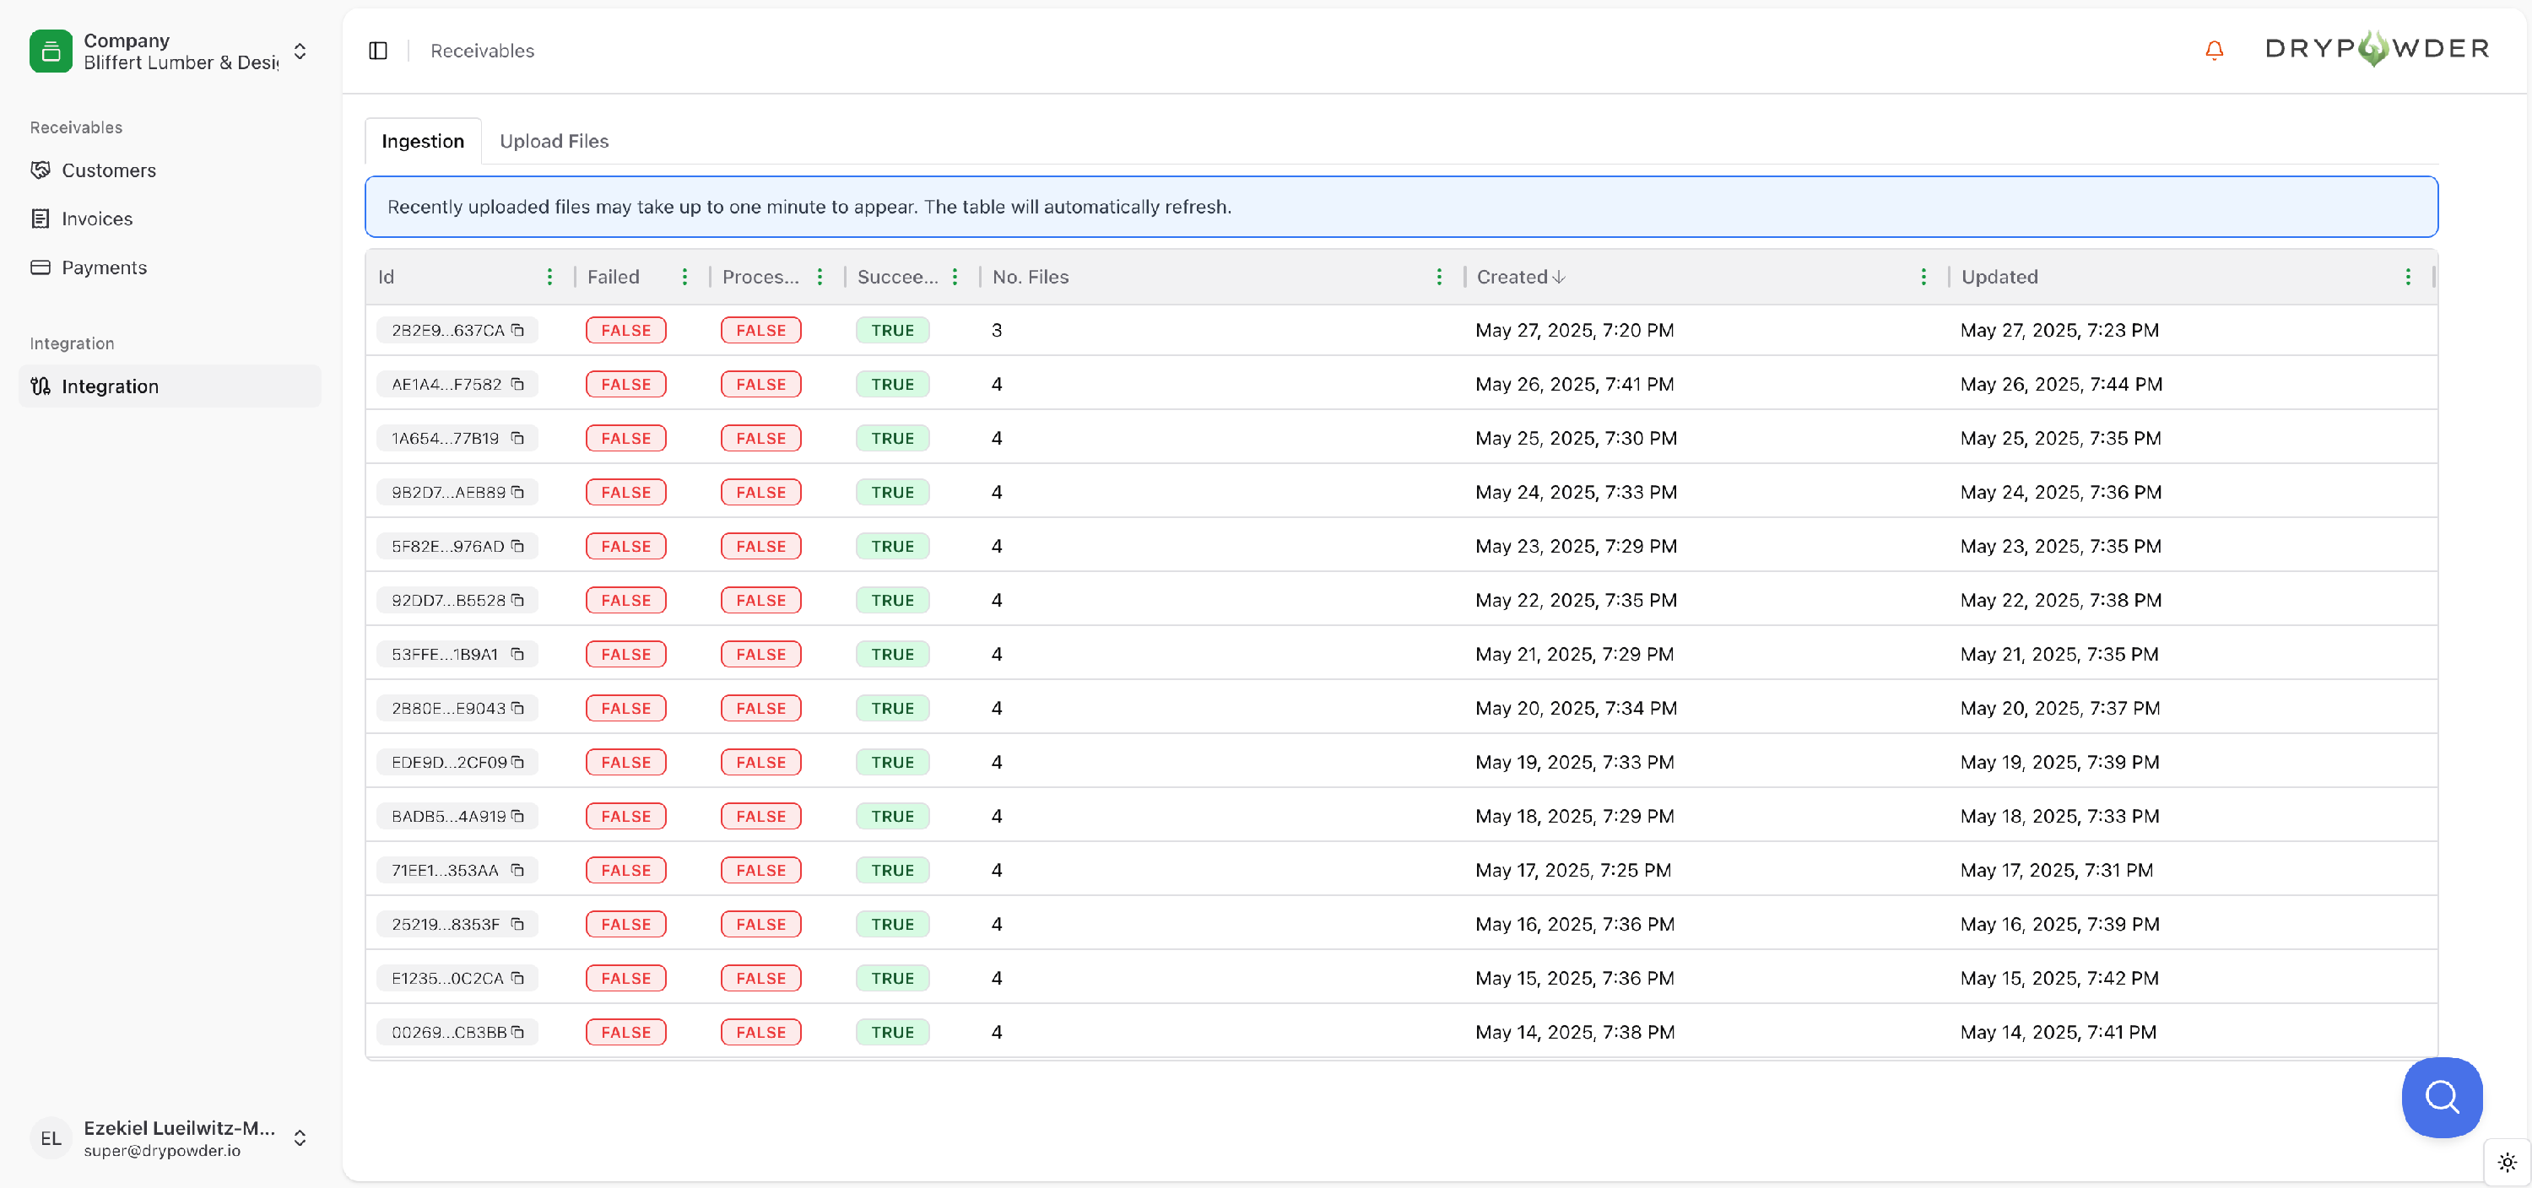Screen dimensions: 2532x1188
Task: Open Created column options menu
Action: pyautogui.click(x=1923, y=277)
